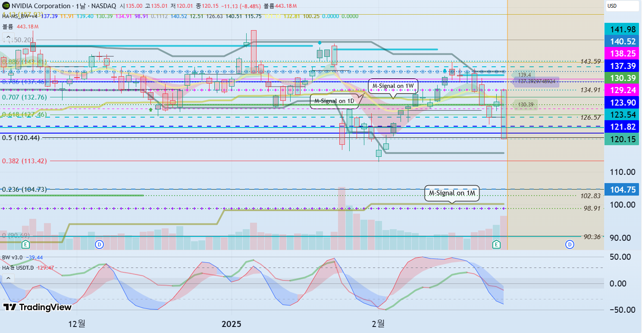The width and height of the screenshot is (642, 333).
Task: Click the green 130.39 price axis label
Action: click(622, 78)
